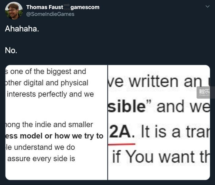Click bold text "ess model or how we try to"
215x185 pixels.
54,136
